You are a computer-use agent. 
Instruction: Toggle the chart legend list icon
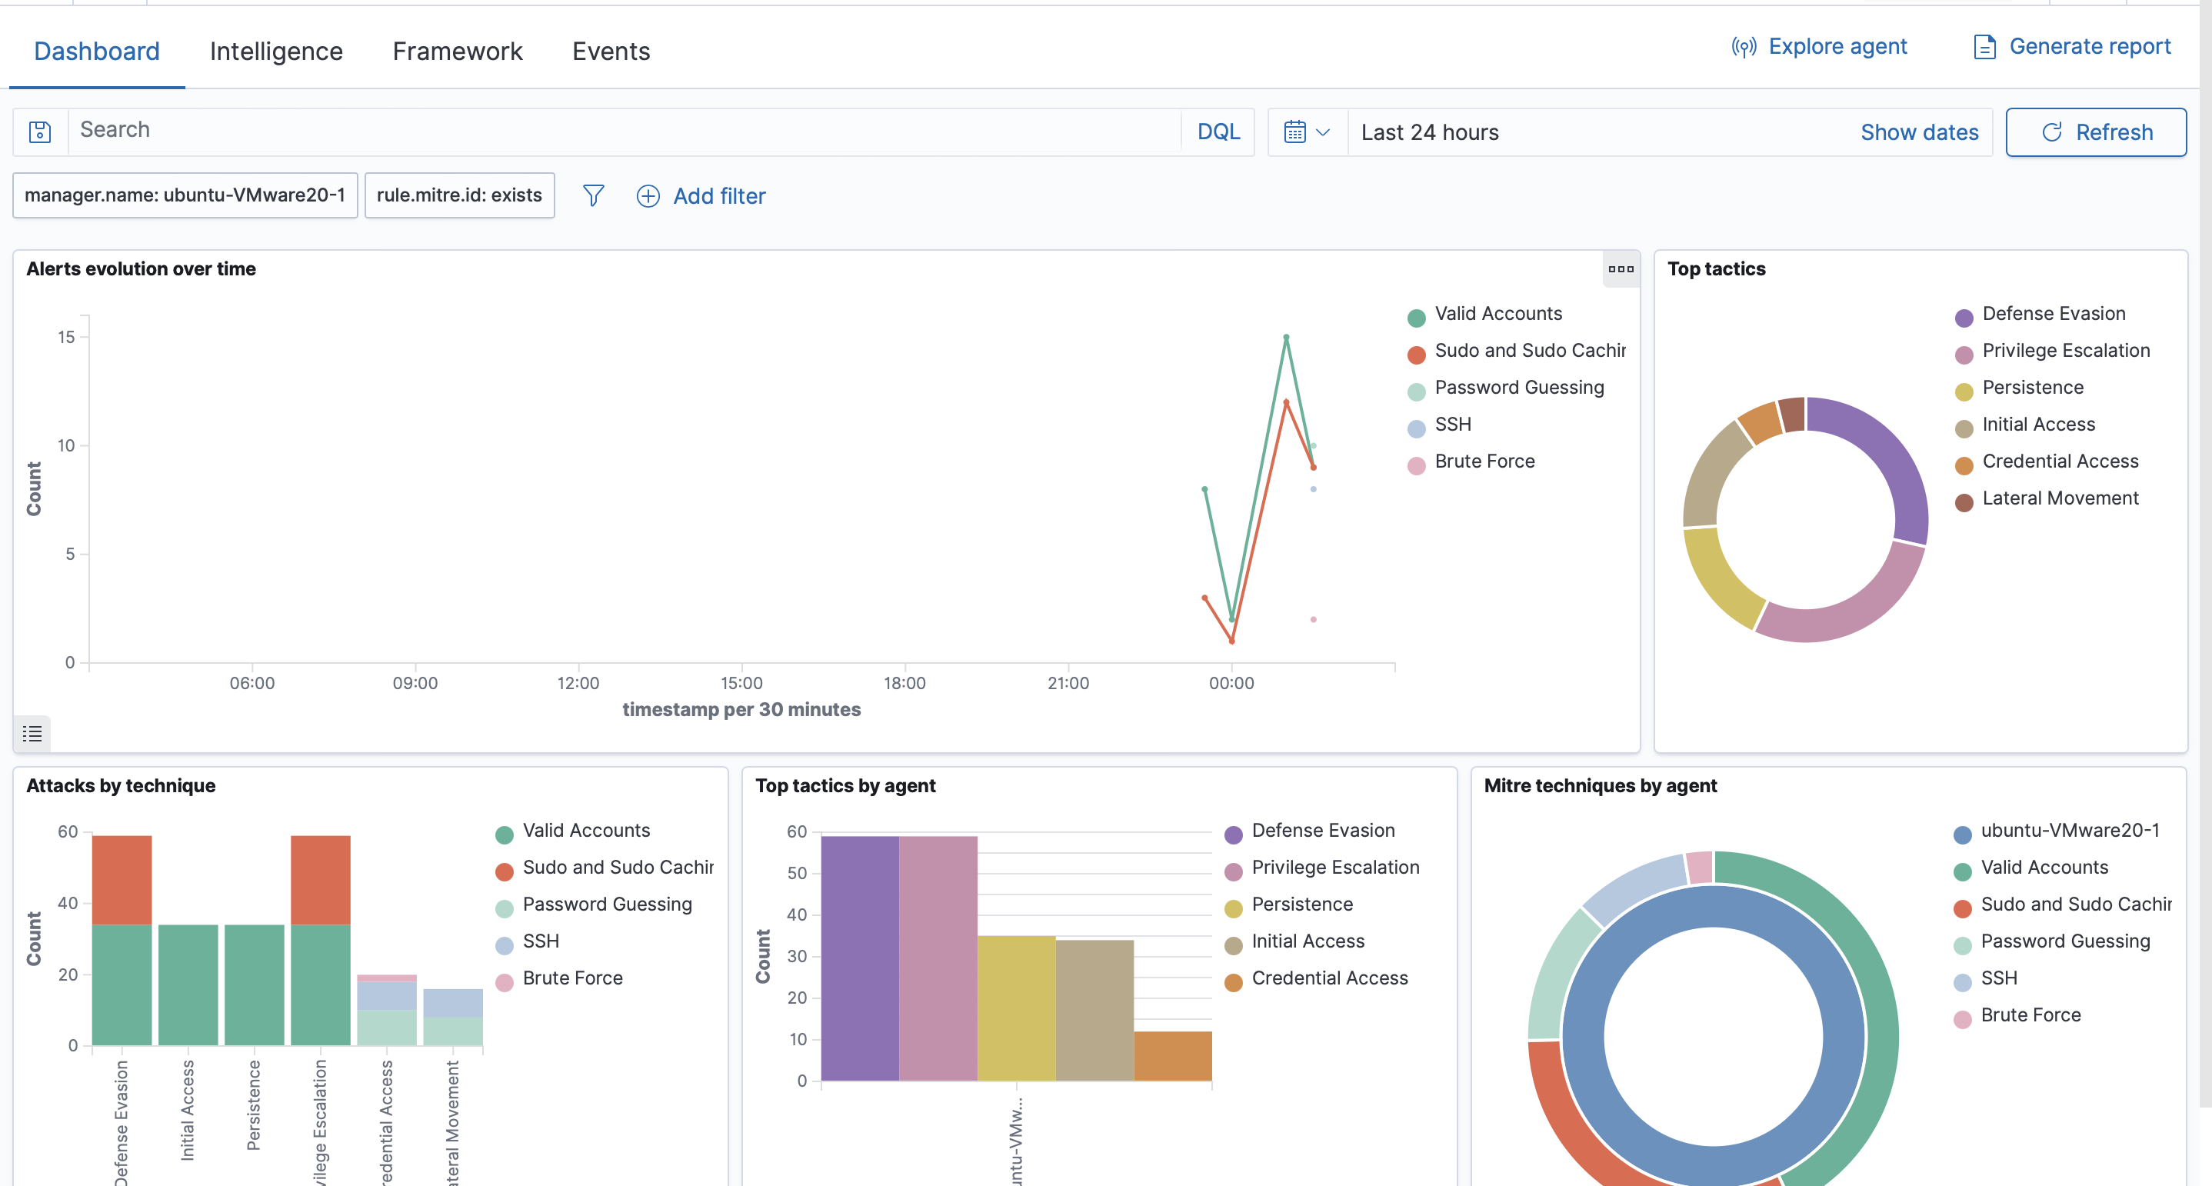[x=32, y=734]
